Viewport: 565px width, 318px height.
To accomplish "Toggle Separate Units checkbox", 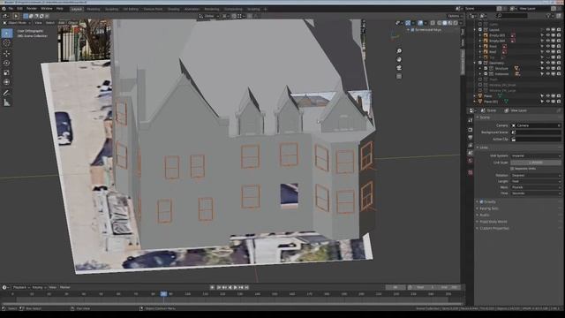I will click(x=512, y=169).
